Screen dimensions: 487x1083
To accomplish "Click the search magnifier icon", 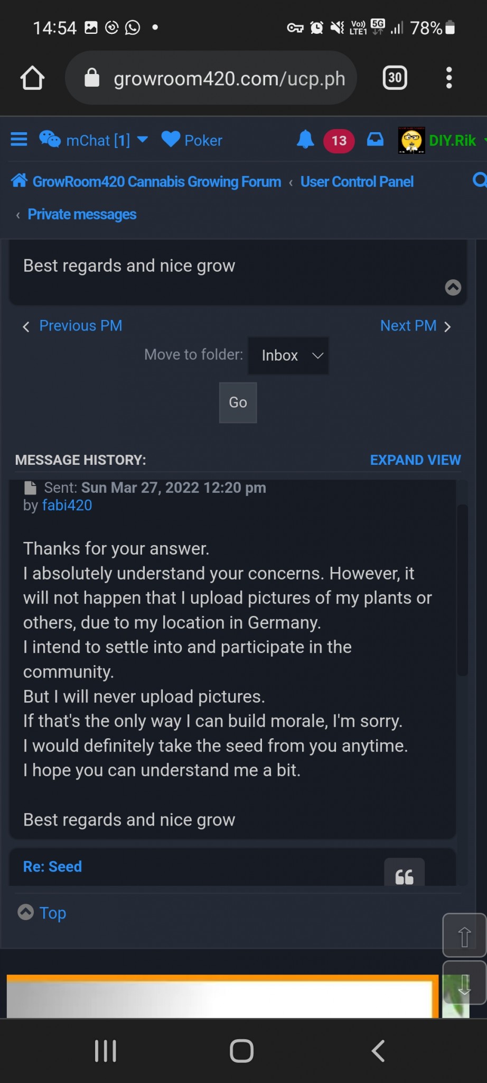I will pos(479,181).
